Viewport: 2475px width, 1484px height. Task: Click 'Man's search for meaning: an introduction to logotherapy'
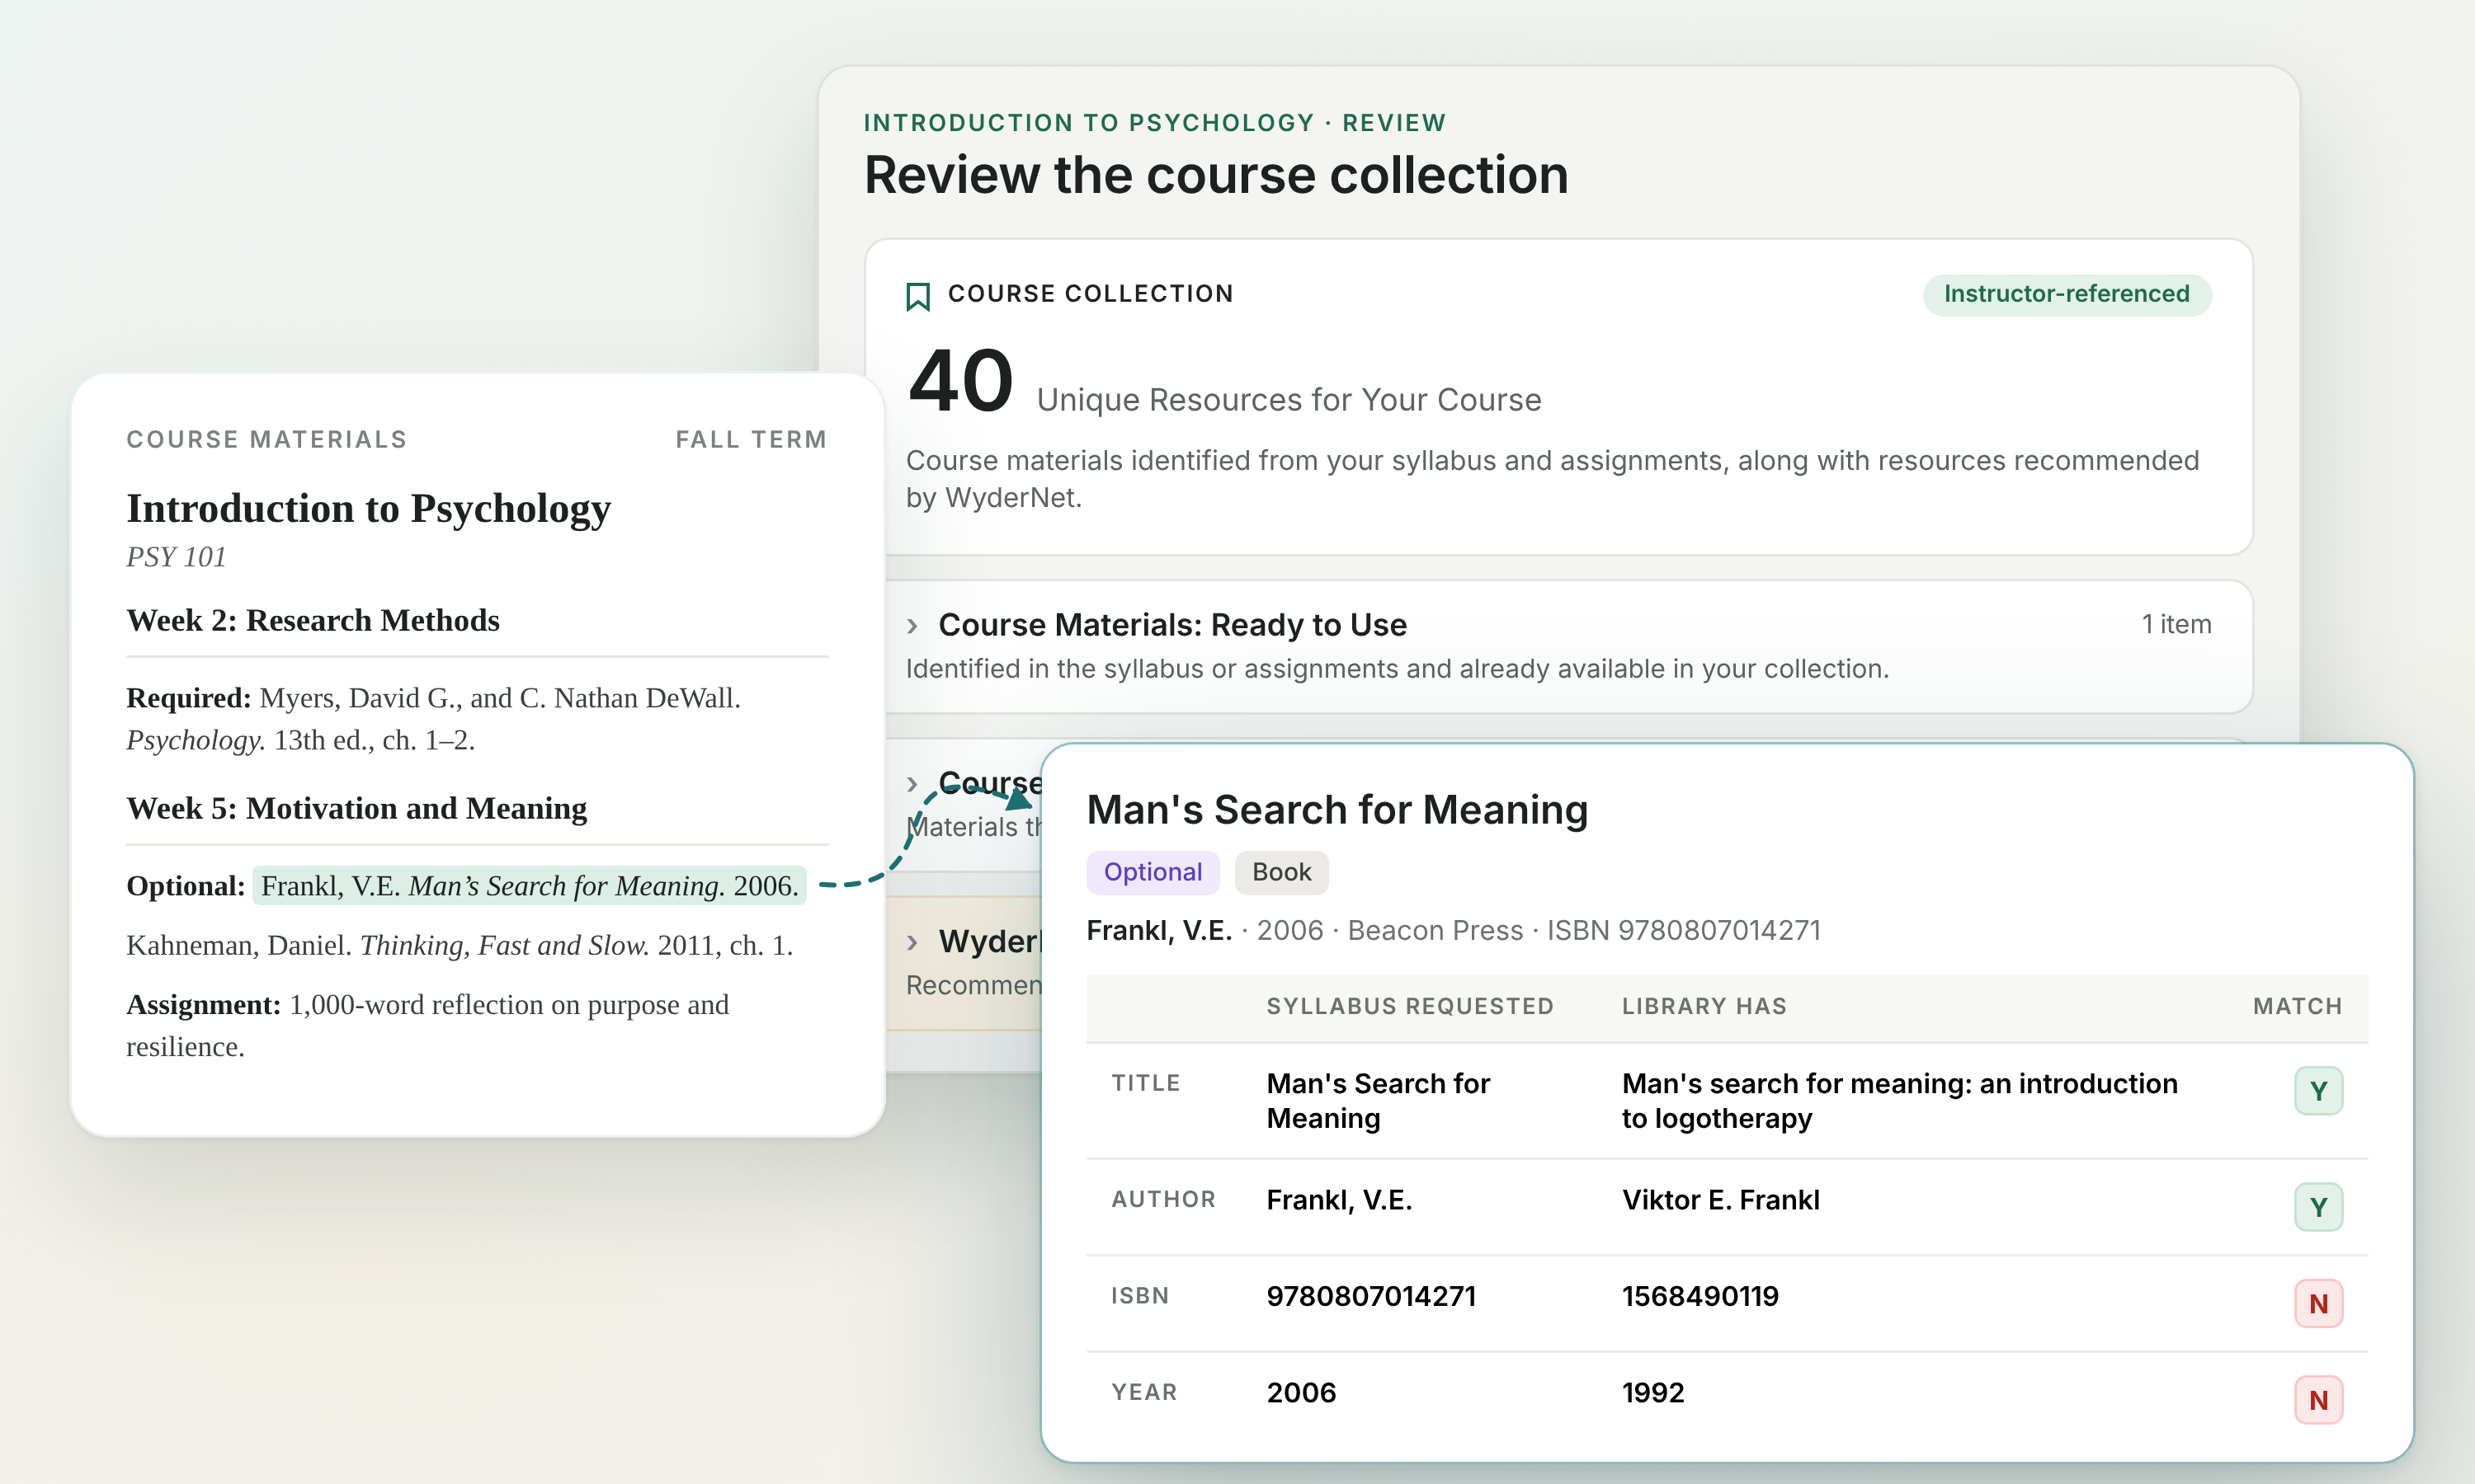[x=1899, y=1100]
